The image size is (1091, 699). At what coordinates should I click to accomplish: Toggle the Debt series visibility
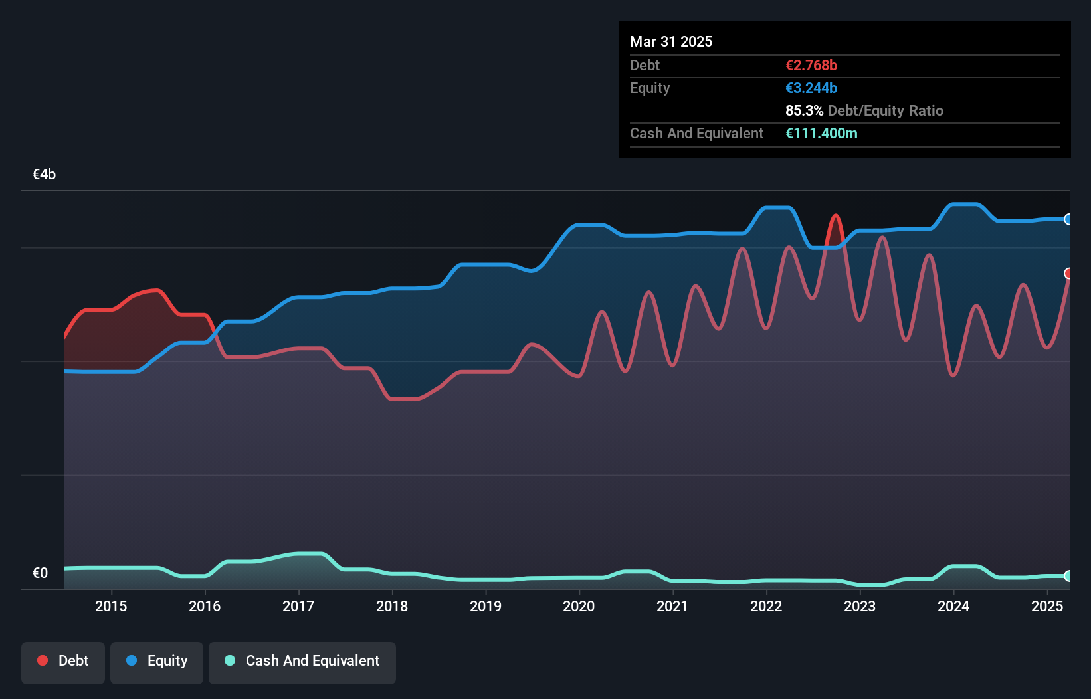point(62,662)
